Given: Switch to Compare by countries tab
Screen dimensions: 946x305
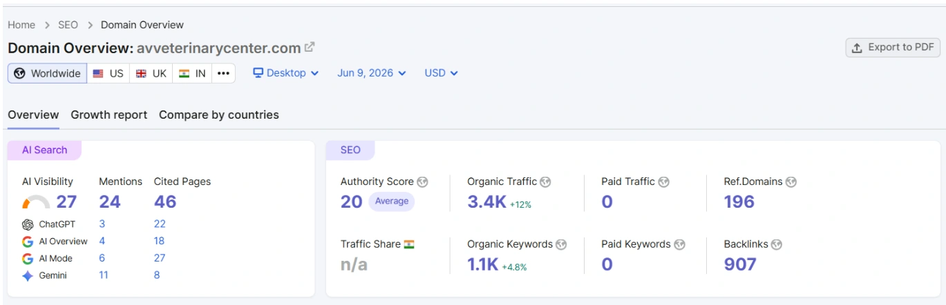Looking at the screenshot, I should tap(219, 115).
